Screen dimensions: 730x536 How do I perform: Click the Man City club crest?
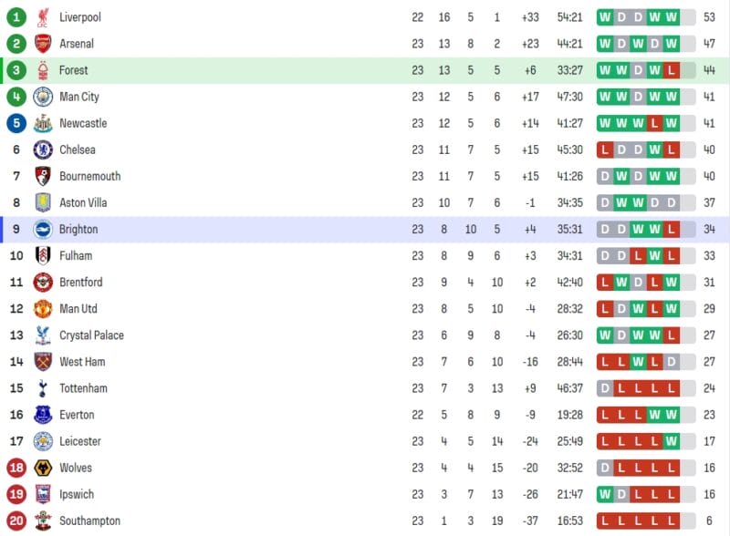(43, 97)
